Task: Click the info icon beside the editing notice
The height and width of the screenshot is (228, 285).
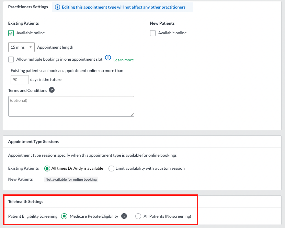Action: click(57, 7)
